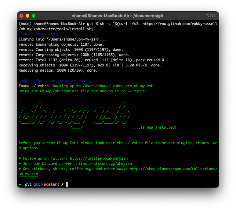Click the green zoom window button
The height and width of the screenshot is (210, 236).
point(34,16)
